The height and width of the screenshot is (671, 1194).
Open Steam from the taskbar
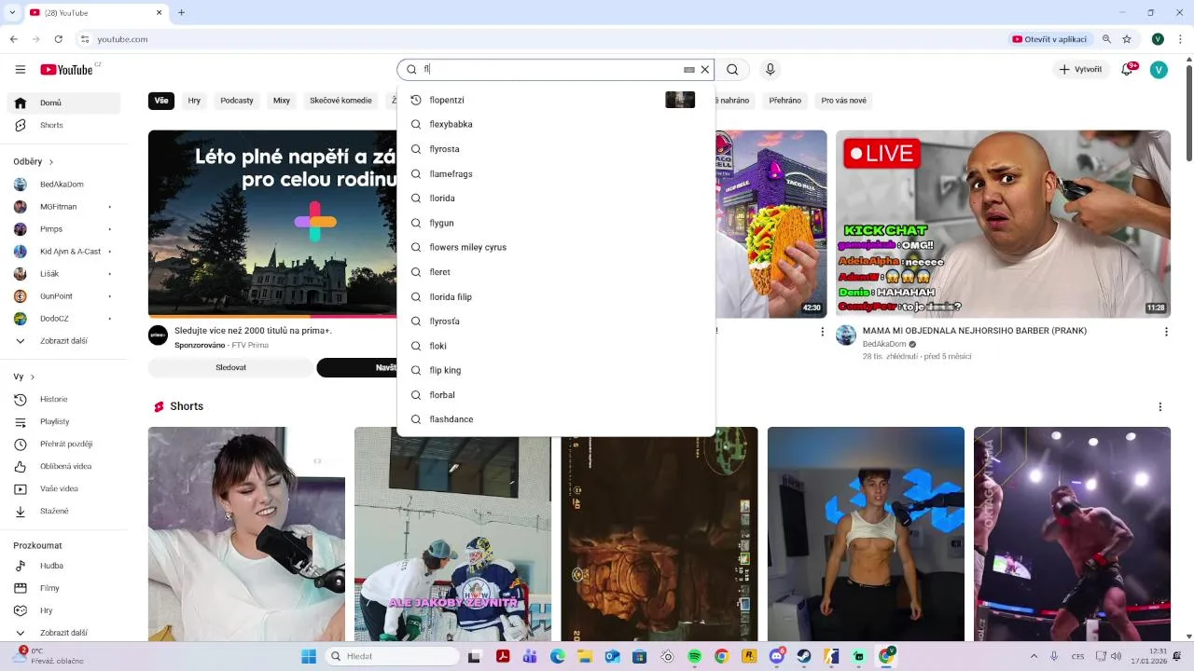[x=803, y=656]
